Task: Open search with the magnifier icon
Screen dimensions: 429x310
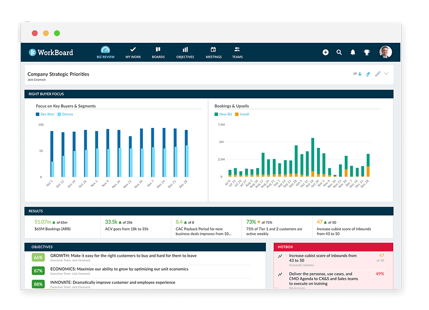Action: pos(339,52)
